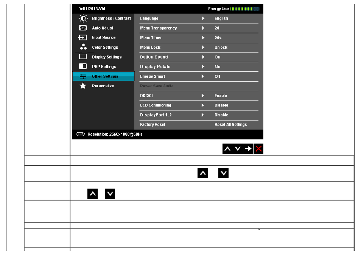
Task: Expand the Button Sound arrow
Action: [203, 57]
